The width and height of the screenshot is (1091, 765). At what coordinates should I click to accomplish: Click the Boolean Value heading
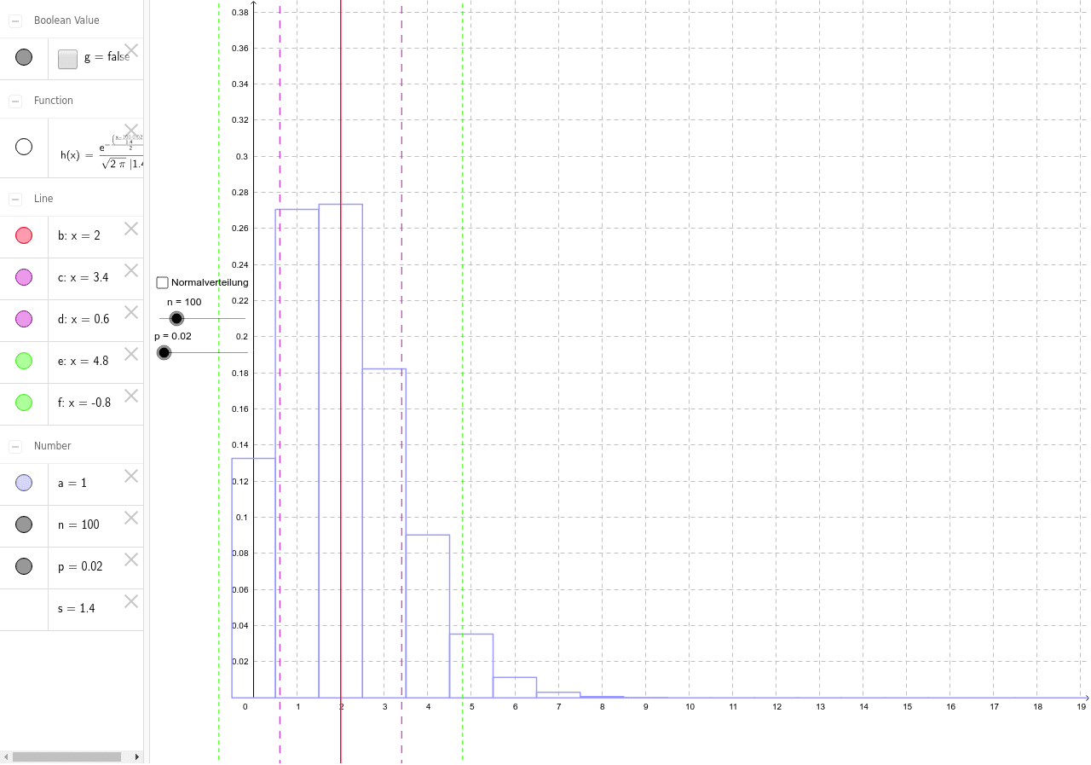(x=66, y=20)
